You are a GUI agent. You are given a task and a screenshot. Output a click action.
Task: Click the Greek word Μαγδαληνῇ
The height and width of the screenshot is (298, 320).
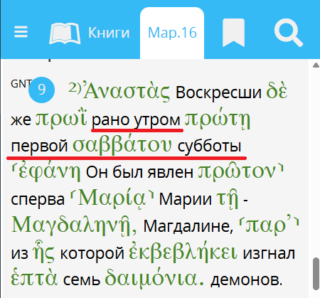(74, 225)
